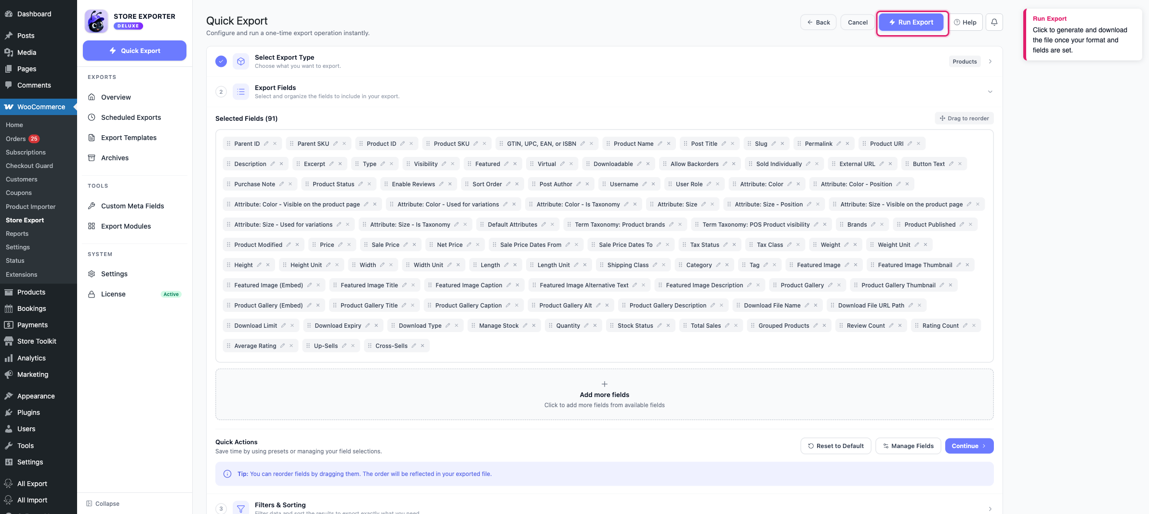Screen dimensions: 1149x514
Task: Open Product Importer submenu link
Action: click(x=30, y=206)
